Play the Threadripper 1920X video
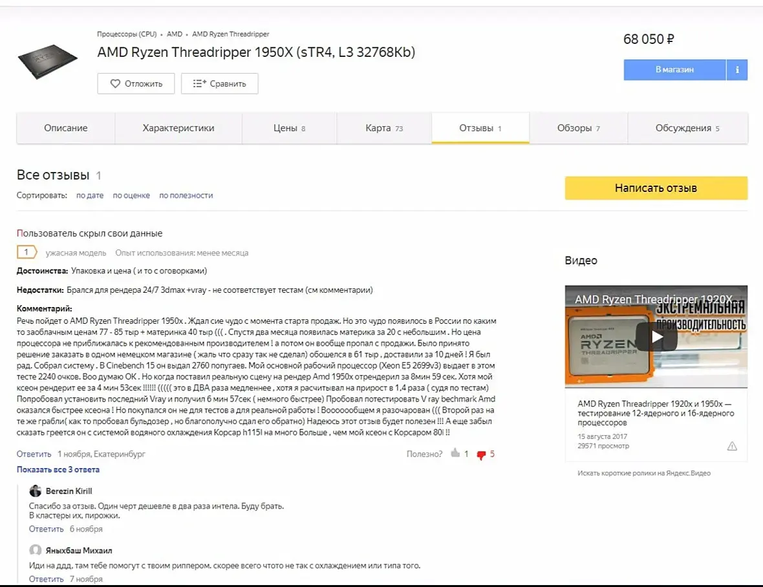 pyautogui.click(x=656, y=337)
